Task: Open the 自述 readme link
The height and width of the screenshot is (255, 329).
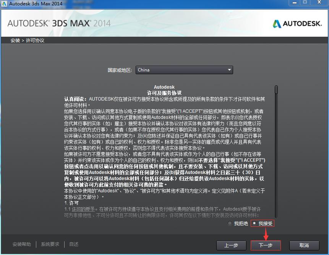Action: [x=73, y=244]
